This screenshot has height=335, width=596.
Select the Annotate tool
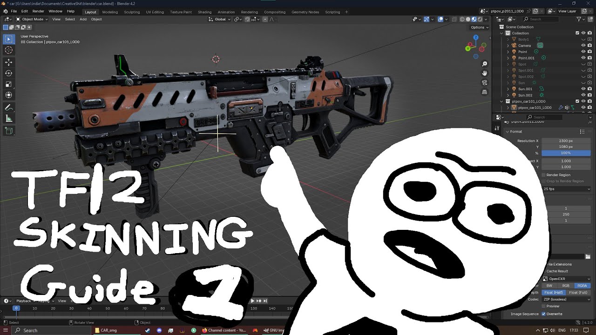point(8,107)
